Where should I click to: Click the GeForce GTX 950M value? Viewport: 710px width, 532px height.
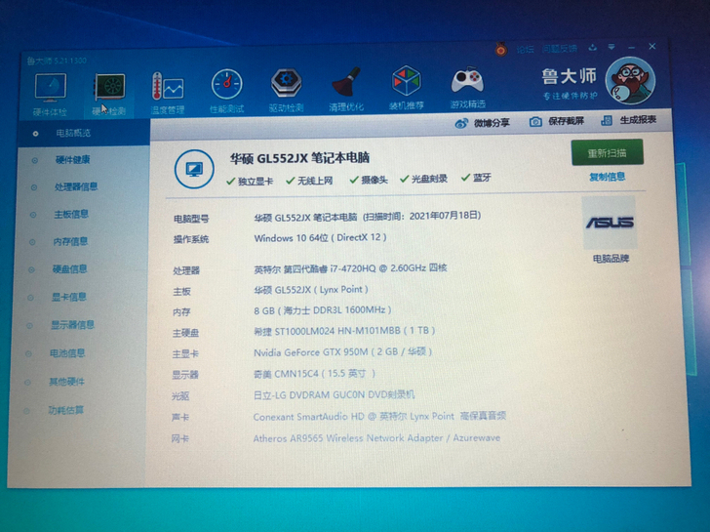pos(342,352)
